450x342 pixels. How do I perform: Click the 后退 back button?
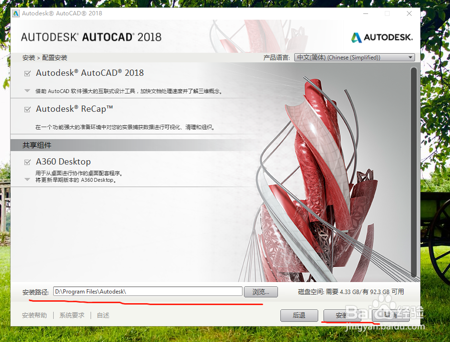coord(299,315)
